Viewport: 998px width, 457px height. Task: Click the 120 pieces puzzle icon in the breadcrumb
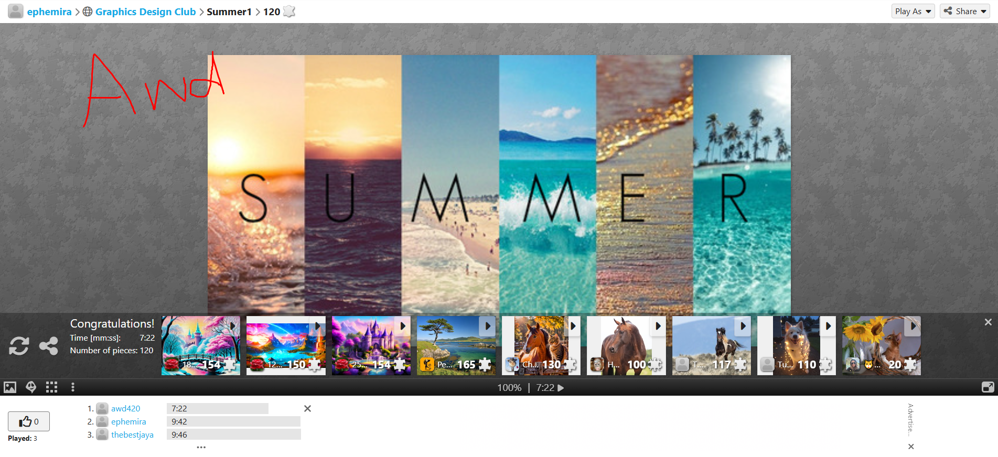pos(289,12)
